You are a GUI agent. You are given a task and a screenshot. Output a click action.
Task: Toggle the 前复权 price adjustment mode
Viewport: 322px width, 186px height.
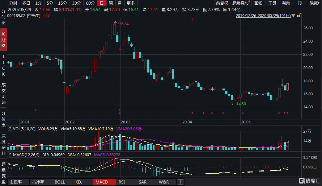pos(222,3)
